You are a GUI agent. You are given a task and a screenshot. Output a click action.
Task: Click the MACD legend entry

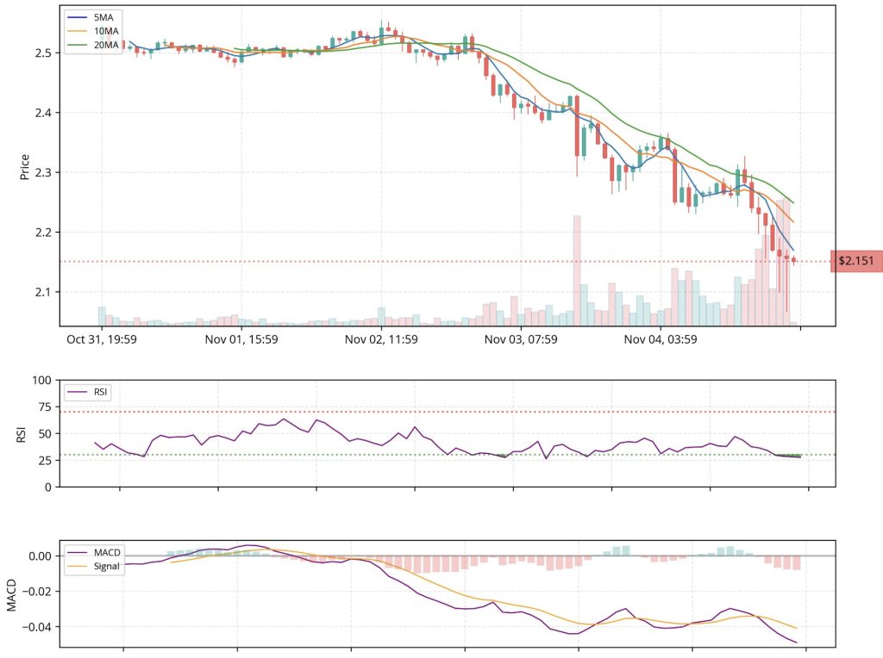point(93,552)
